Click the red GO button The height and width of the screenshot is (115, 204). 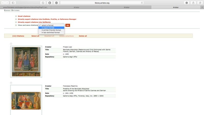tap(68, 25)
